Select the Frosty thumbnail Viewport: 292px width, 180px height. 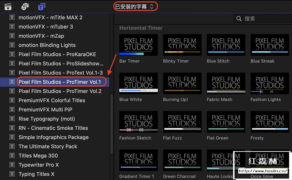[270, 122]
